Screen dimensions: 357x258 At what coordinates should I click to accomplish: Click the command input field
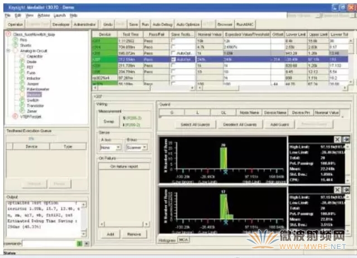click(49, 244)
